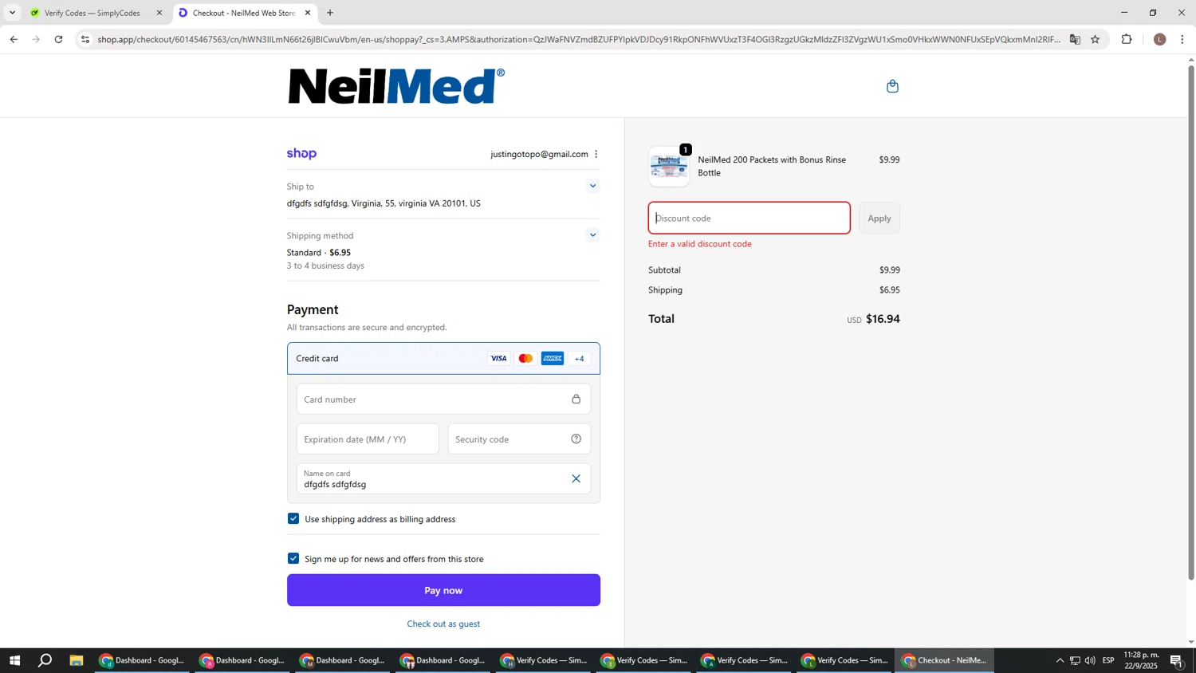Focus the Security code field
Image resolution: width=1196 pixels, height=673 pixels.
tap(519, 439)
